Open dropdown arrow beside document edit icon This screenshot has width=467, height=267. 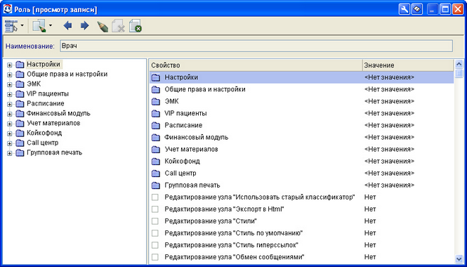click(x=51, y=26)
